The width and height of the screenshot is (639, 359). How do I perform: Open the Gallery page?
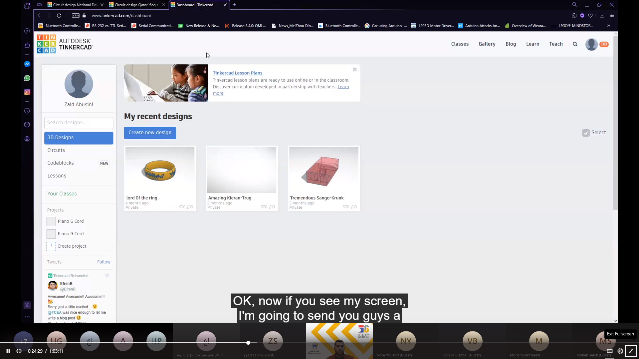[x=487, y=44]
